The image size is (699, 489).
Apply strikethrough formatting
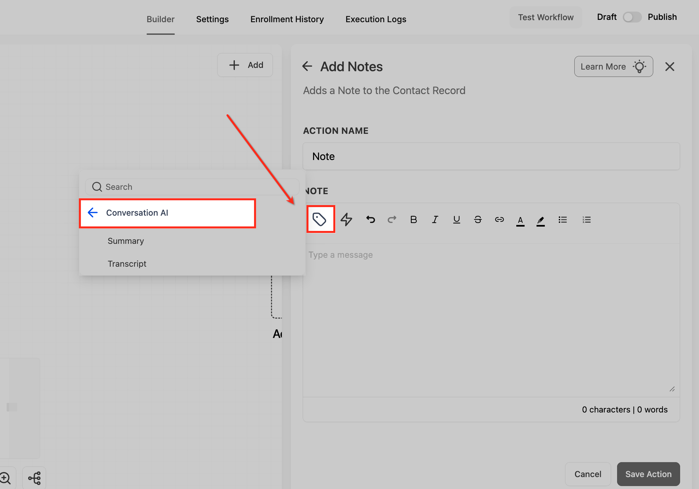pyautogui.click(x=478, y=219)
